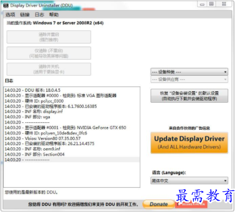Minimize the DDU window

click(x=202, y=4)
